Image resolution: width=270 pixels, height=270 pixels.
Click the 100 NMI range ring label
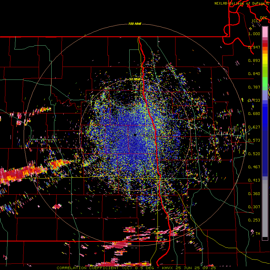pos(135,24)
